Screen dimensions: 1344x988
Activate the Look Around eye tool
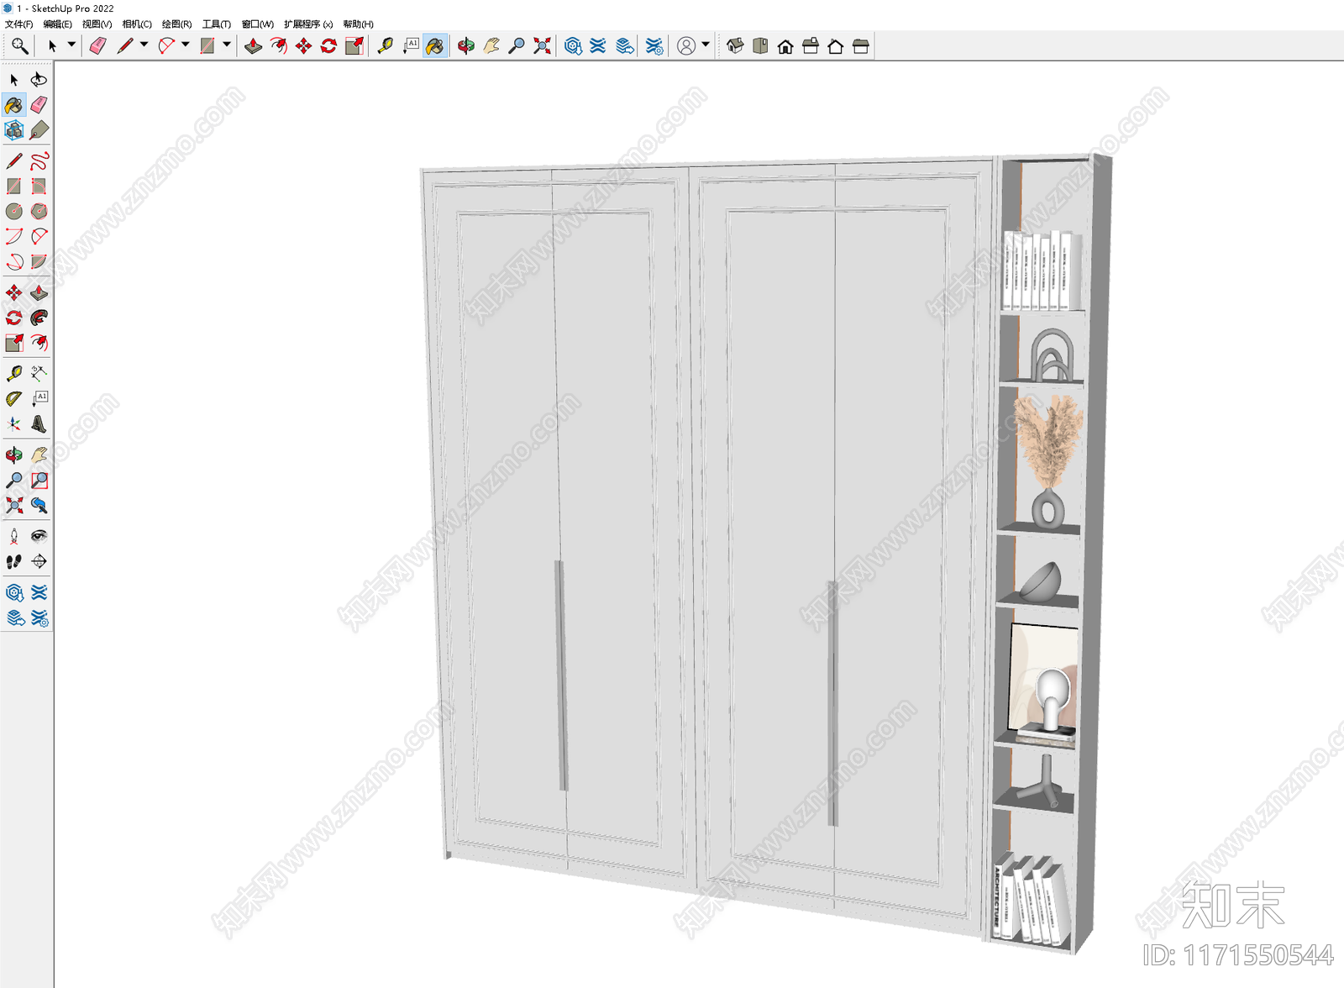(39, 536)
